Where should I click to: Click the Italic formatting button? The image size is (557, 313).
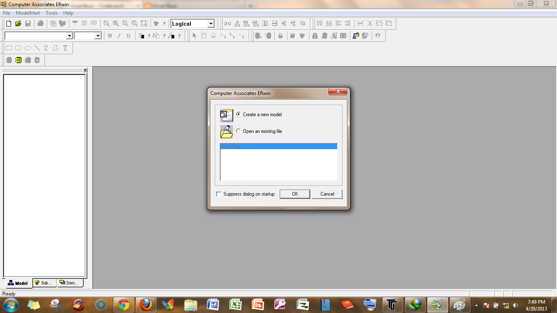[x=119, y=36]
